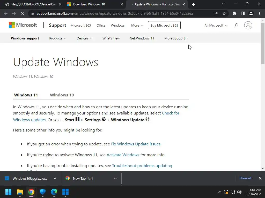This screenshot has height=198, width=265.
Task: Click the address bar URL field
Action: pyautogui.click(x=115, y=13)
